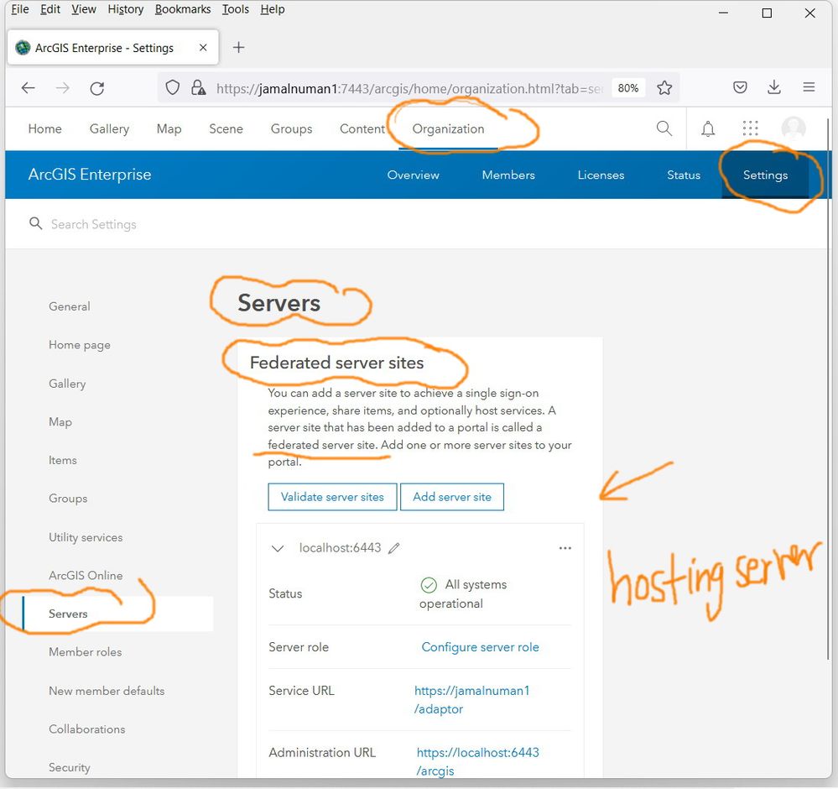
Task: Edit the localhost:6443 server name
Action: coord(394,548)
